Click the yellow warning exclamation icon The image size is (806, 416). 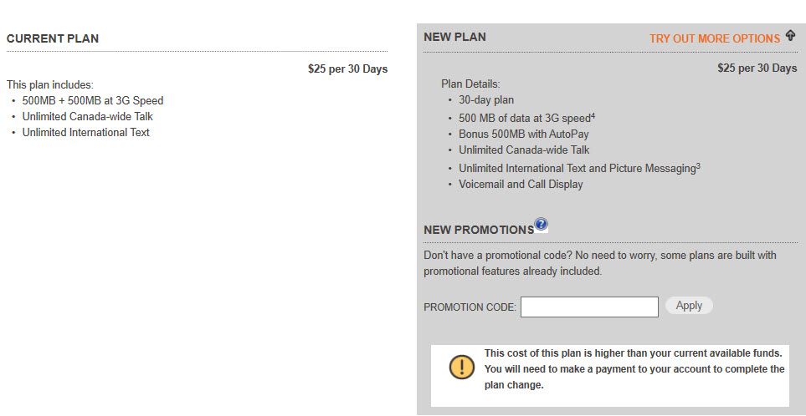pyautogui.click(x=461, y=367)
